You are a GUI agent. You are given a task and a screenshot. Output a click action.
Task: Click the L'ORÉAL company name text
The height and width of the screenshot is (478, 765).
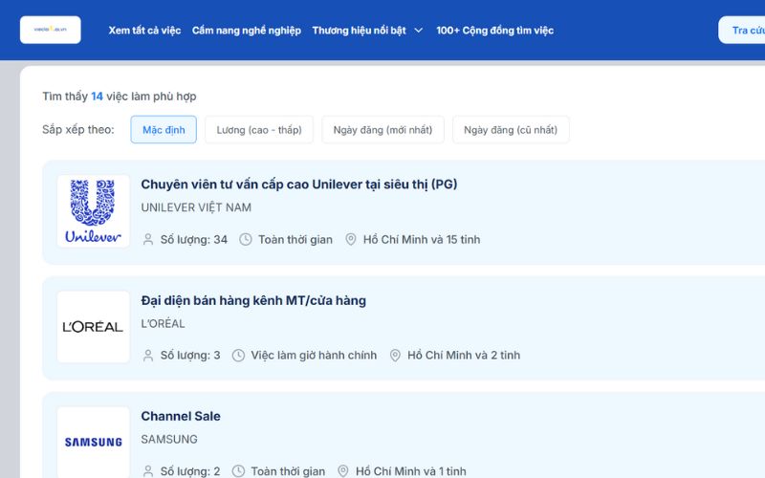(163, 324)
